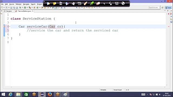Click the on-screen keyboard tray icon
The image size is (173, 97).
(x=143, y=95)
